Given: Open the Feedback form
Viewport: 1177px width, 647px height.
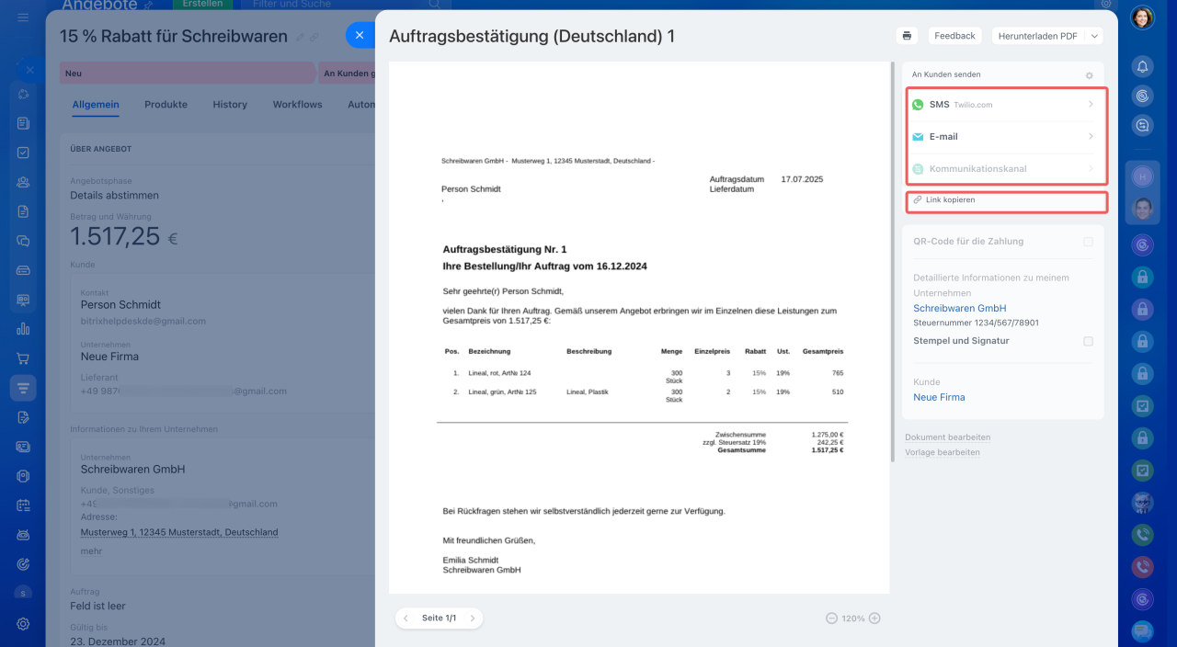Looking at the screenshot, I should [954, 36].
